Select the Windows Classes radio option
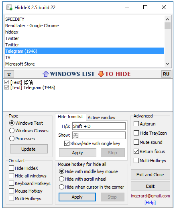This screenshot has width=175, height=209. (x=12, y=131)
